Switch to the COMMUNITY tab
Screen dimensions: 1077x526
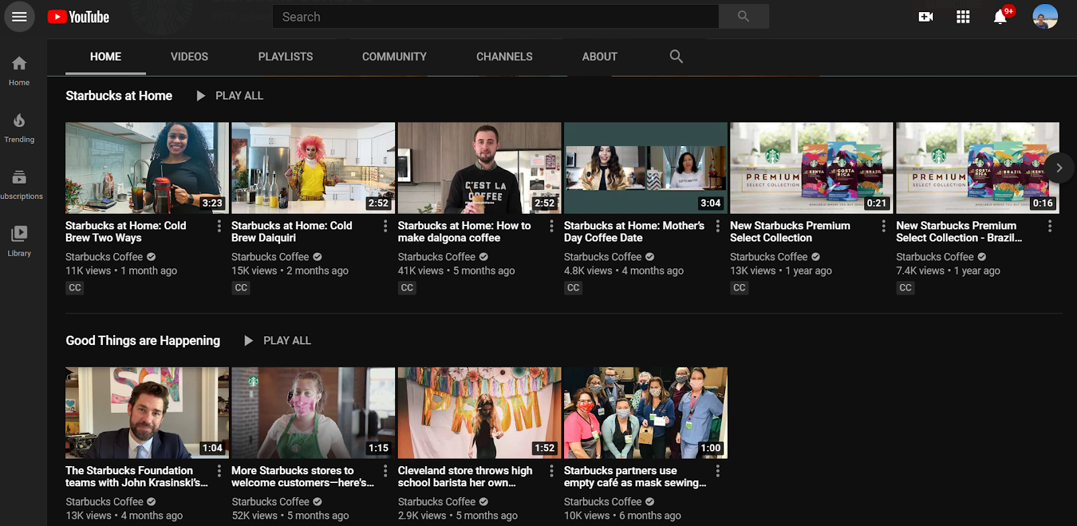pyautogui.click(x=394, y=57)
